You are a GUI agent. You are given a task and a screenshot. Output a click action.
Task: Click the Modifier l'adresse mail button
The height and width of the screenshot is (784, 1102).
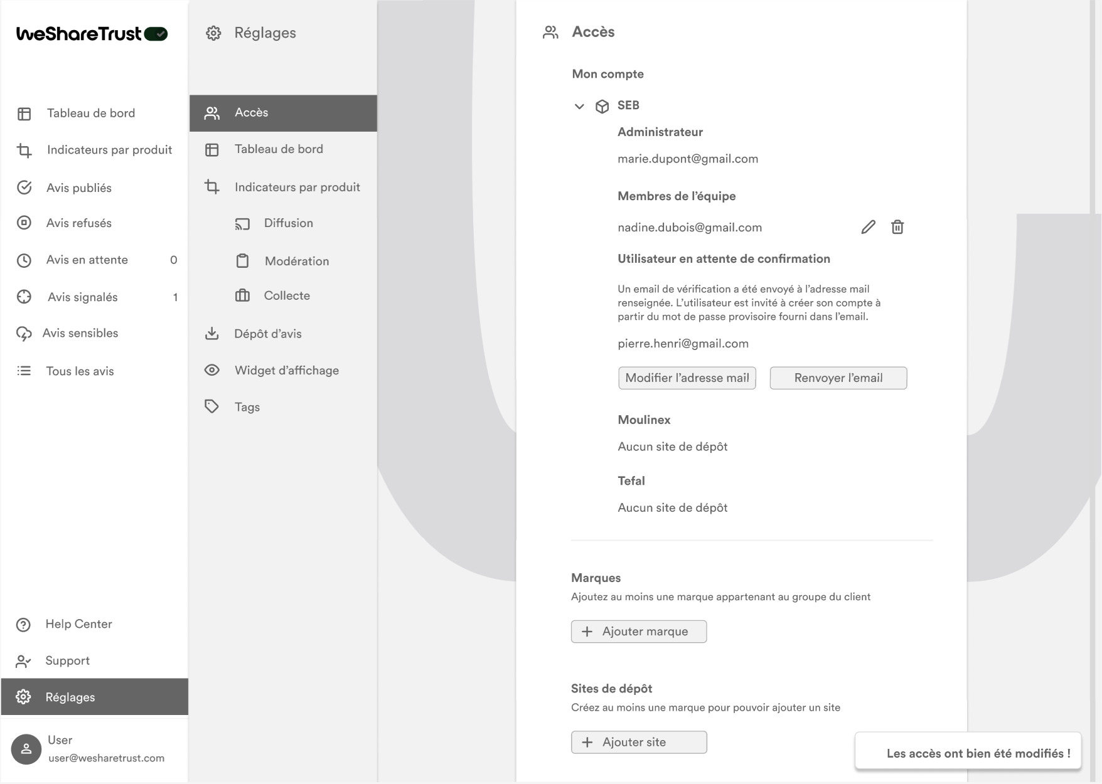tap(687, 378)
